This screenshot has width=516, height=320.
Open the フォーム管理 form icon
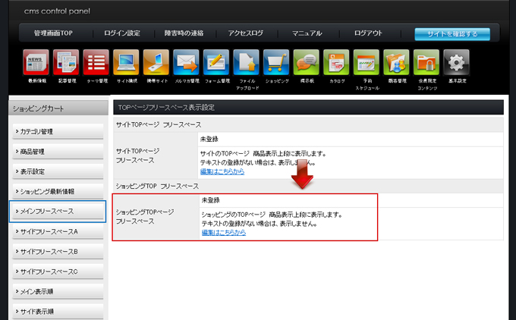coord(216,63)
